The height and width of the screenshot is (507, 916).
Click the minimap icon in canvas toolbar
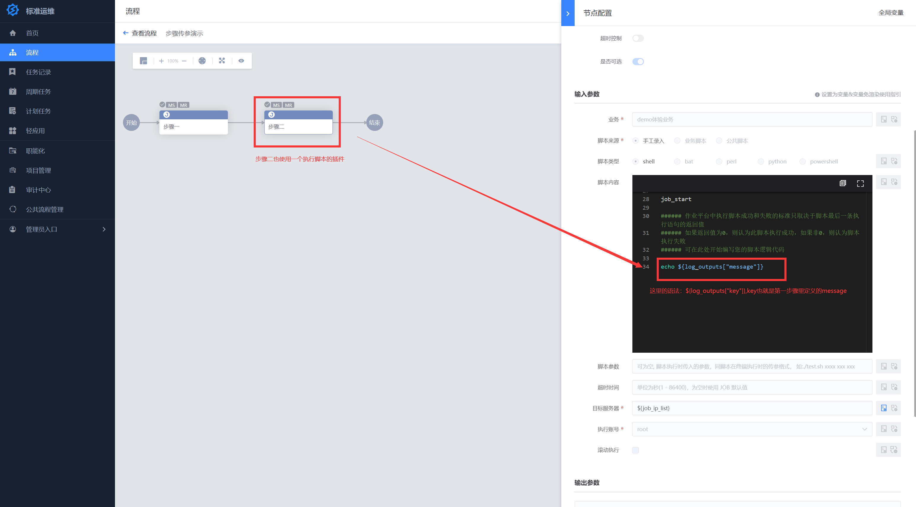[x=143, y=61]
